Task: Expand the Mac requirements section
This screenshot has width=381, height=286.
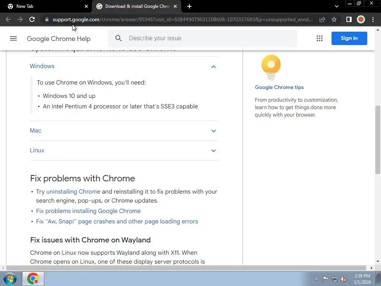Action: (x=213, y=131)
